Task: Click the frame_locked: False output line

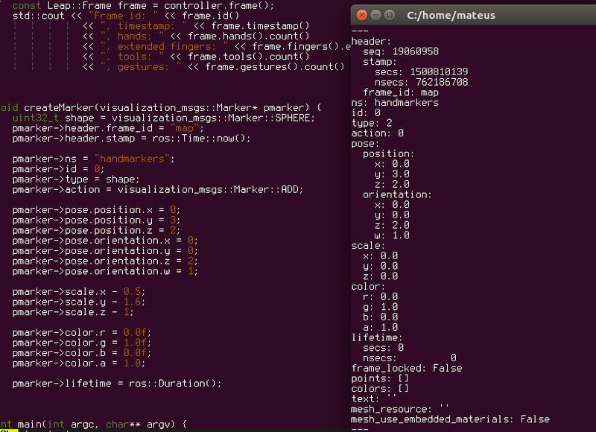Action: 406,368
